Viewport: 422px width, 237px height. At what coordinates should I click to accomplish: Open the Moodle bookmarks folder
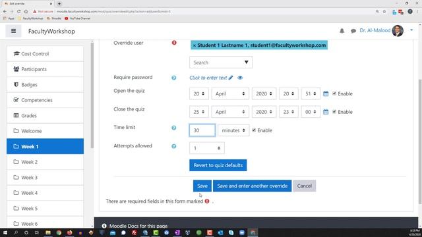click(54, 18)
